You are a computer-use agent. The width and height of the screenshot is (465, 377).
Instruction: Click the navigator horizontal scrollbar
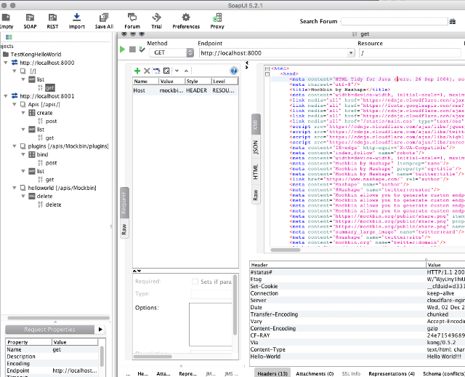tap(58, 318)
